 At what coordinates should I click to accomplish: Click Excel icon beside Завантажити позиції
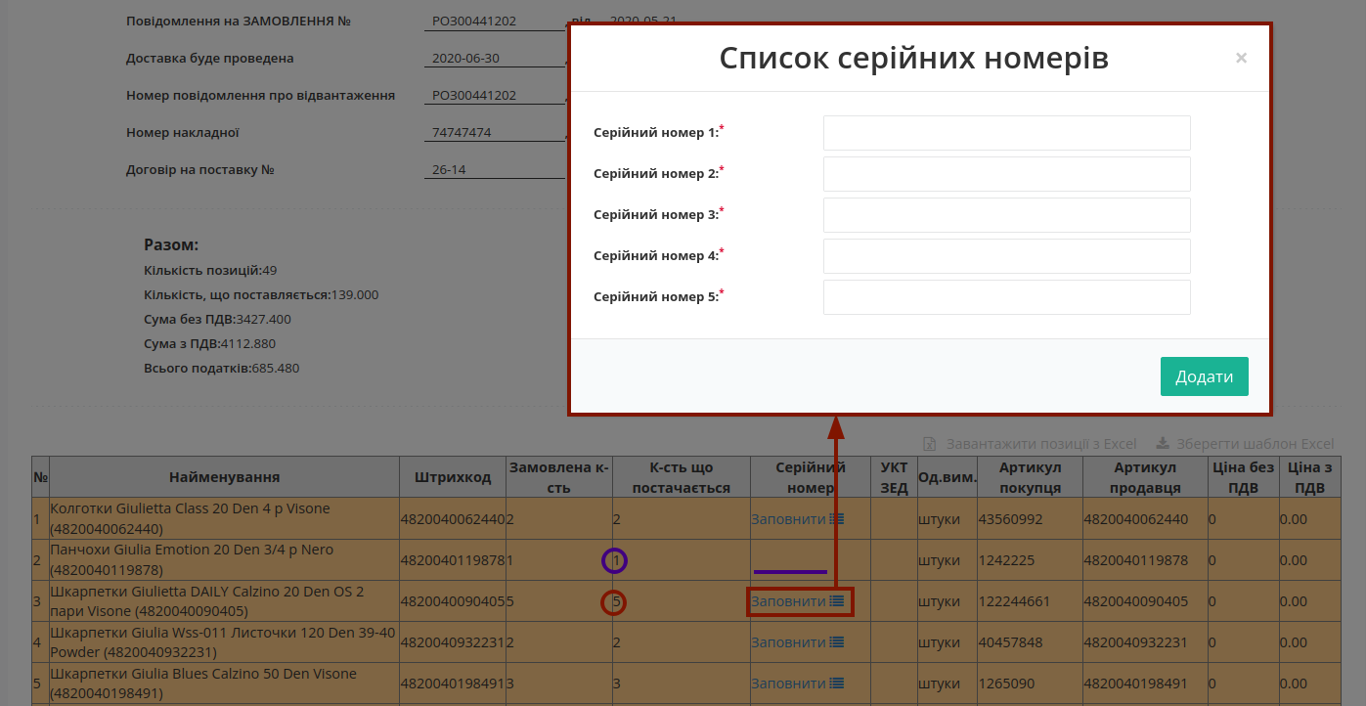pyautogui.click(x=931, y=444)
